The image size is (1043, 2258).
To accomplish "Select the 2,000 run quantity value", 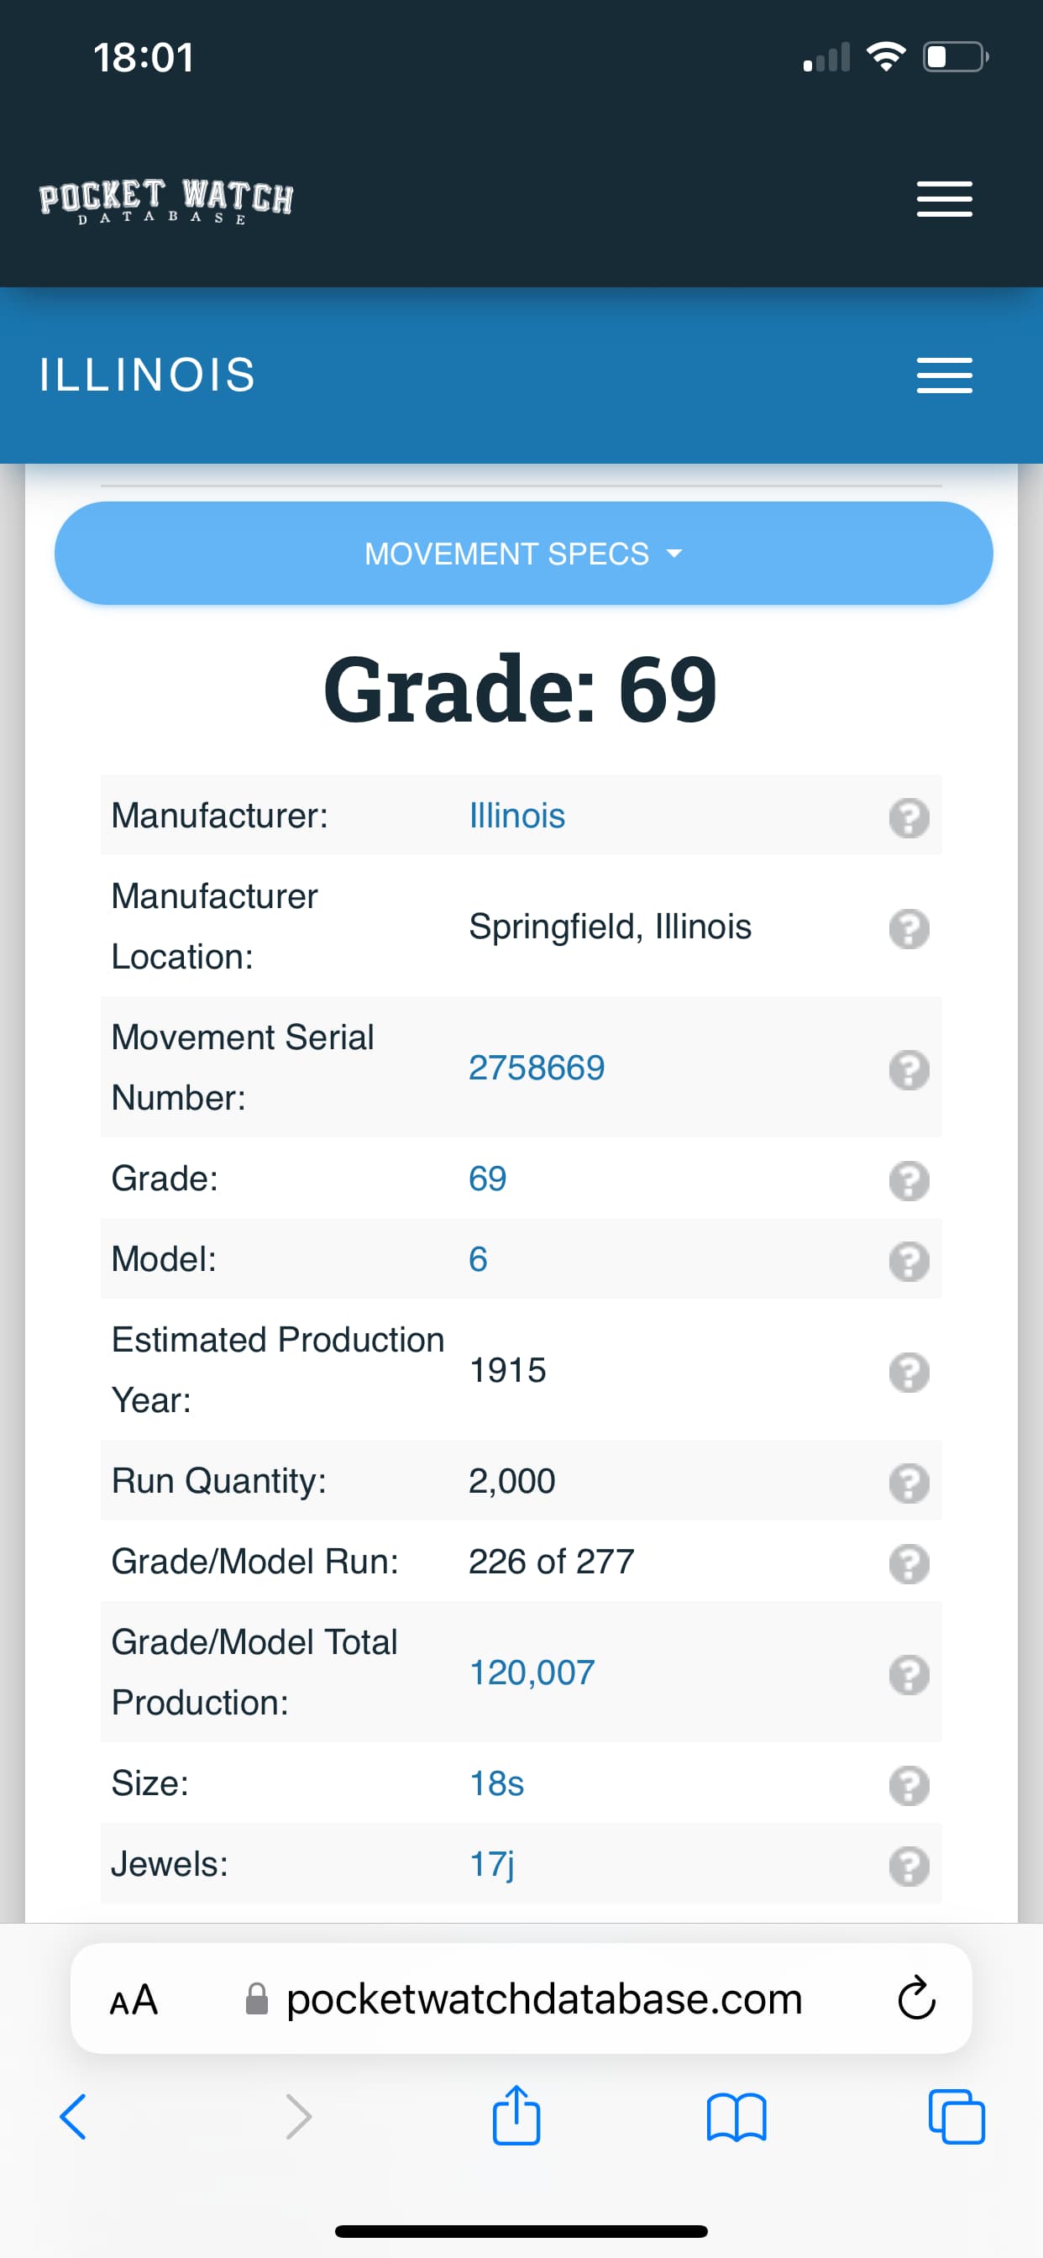I will pyautogui.click(x=512, y=1480).
